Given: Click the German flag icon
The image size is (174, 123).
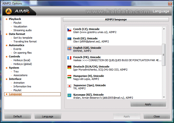Looking at the screenshot, I should [69, 67].
